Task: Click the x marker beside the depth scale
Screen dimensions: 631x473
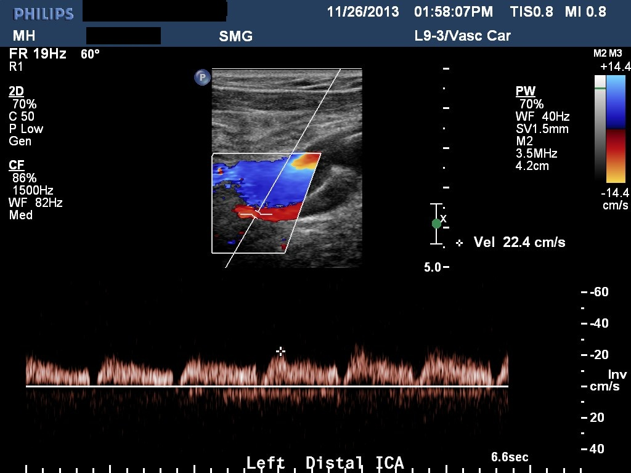Action: [444, 219]
